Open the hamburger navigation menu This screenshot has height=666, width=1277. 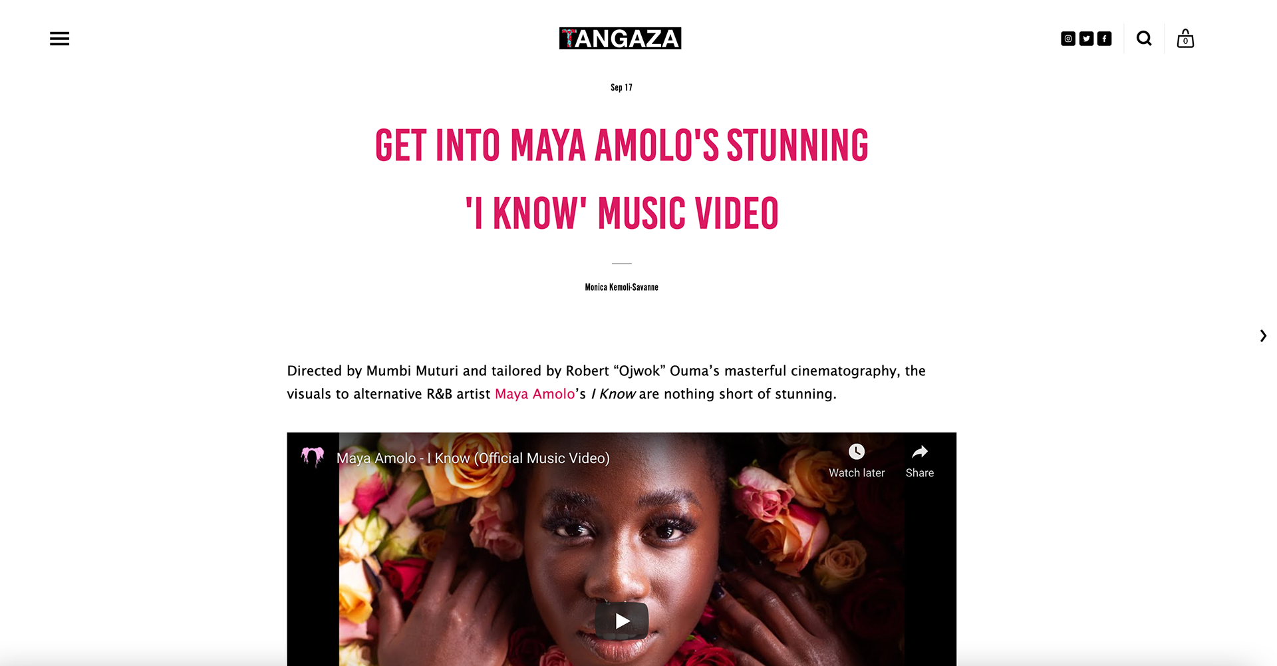(x=59, y=39)
